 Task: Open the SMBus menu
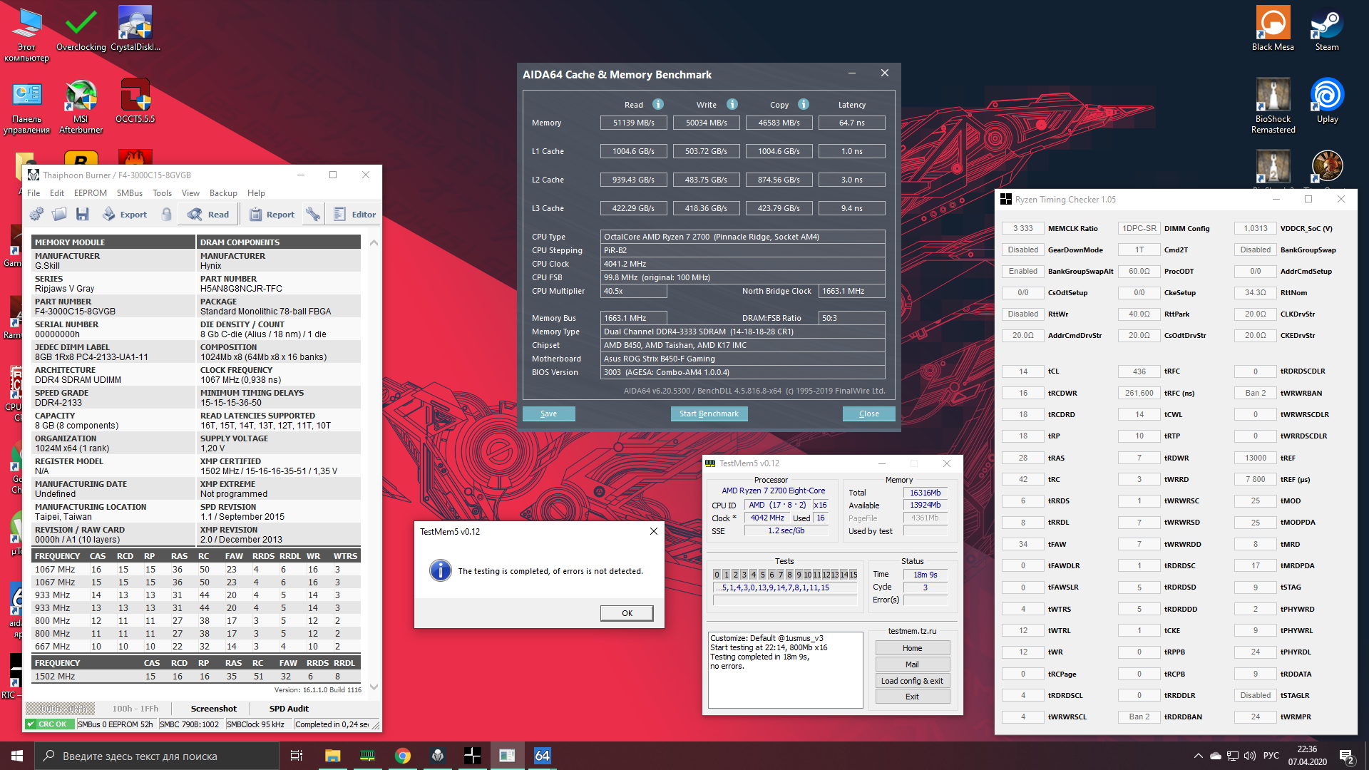click(130, 193)
